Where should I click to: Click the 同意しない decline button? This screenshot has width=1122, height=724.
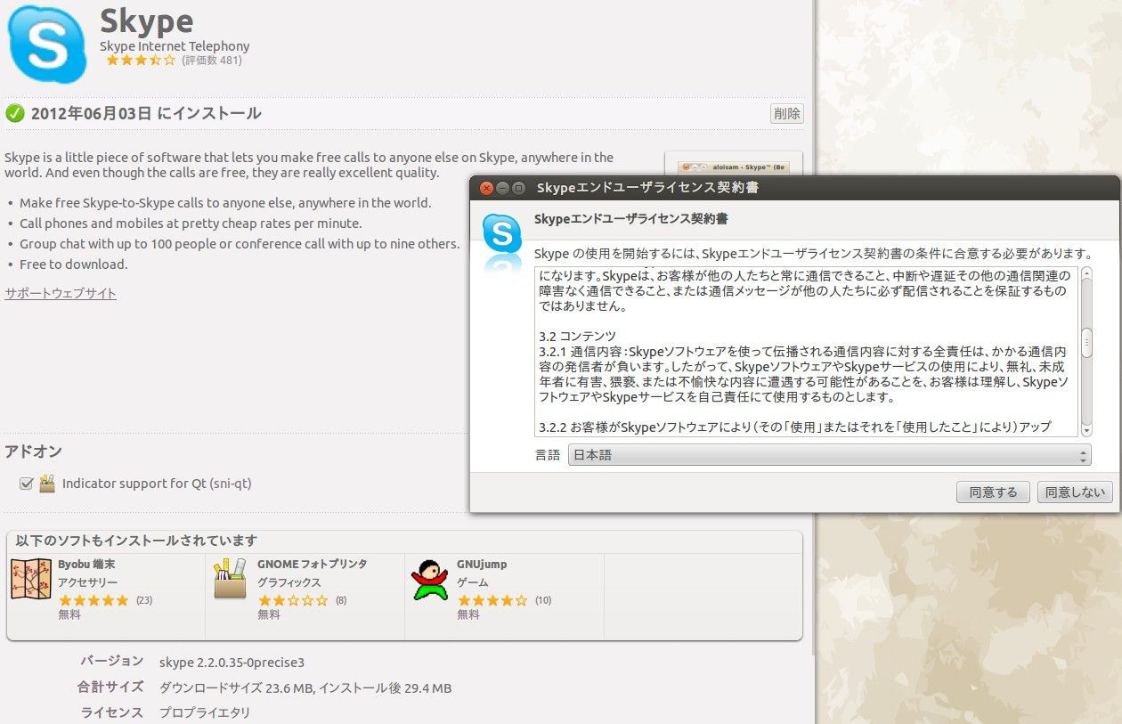click(x=1075, y=492)
